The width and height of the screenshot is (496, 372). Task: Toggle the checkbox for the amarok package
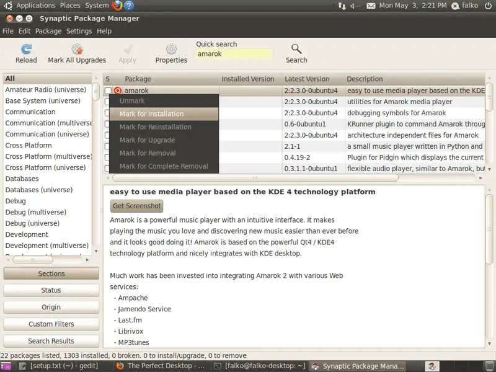[108, 91]
